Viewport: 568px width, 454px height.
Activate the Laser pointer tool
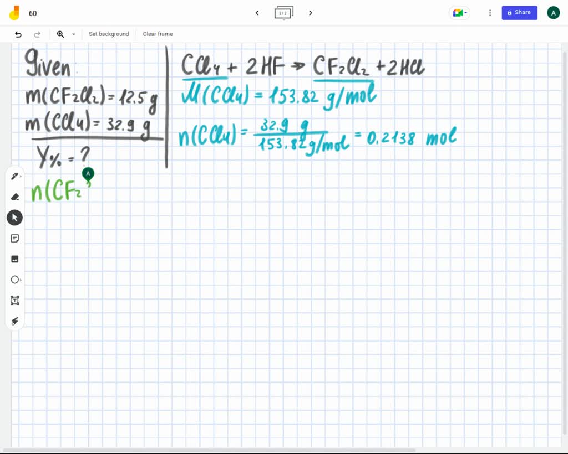pos(14,321)
